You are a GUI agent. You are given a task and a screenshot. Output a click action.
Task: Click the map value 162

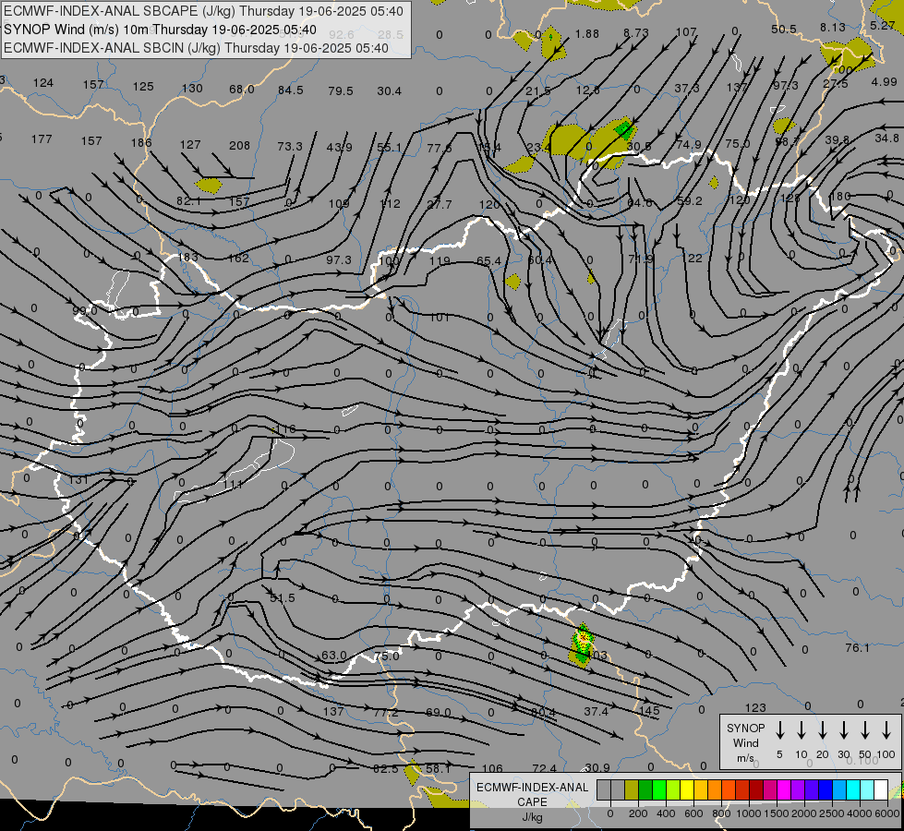coord(238,258)
